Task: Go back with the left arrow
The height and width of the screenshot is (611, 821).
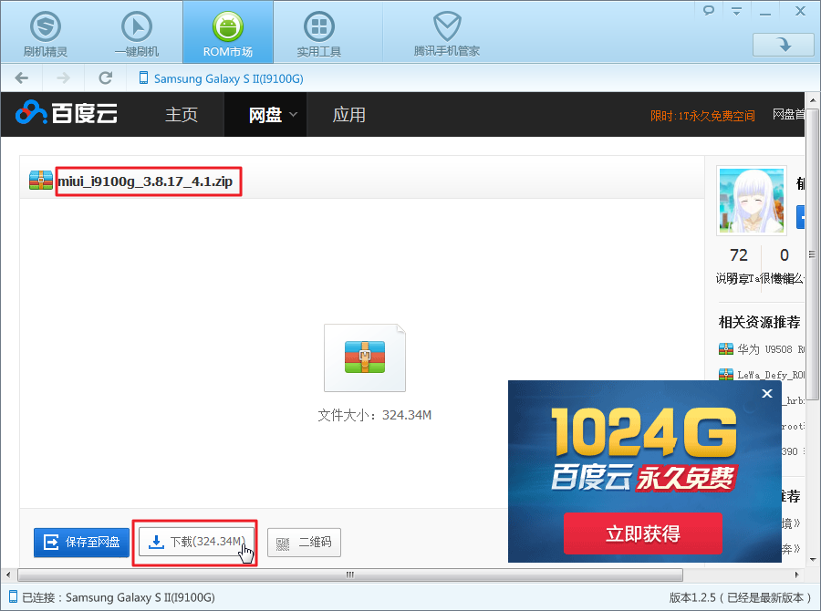Action: tap(22, 78)
